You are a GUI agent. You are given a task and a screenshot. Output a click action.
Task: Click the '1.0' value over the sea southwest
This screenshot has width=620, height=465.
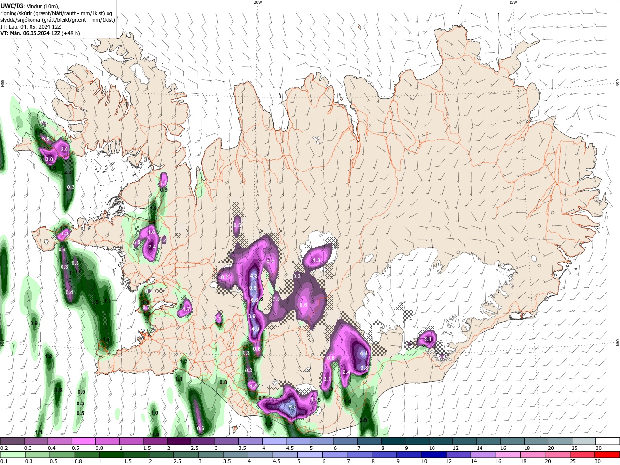pos(155,413)
